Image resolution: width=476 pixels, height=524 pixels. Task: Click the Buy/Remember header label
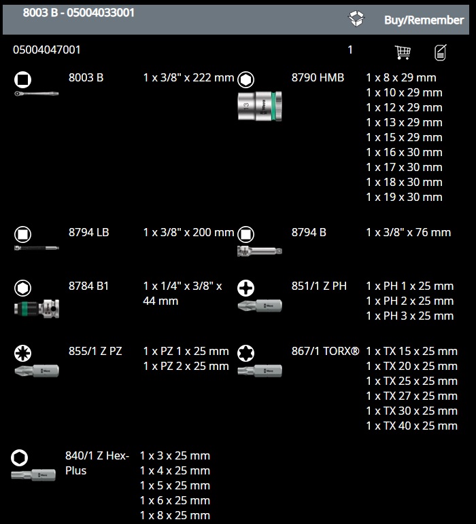coord(424,20)
